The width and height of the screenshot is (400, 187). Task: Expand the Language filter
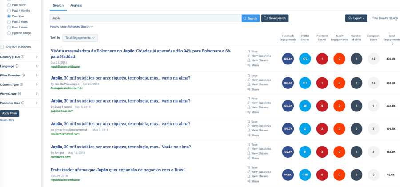36,66
